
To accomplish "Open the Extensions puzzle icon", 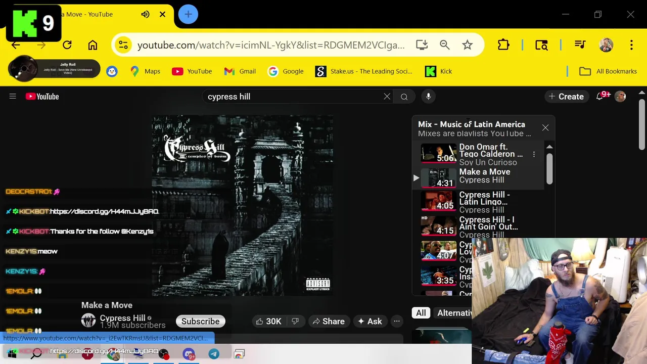I will pos(503,45).
